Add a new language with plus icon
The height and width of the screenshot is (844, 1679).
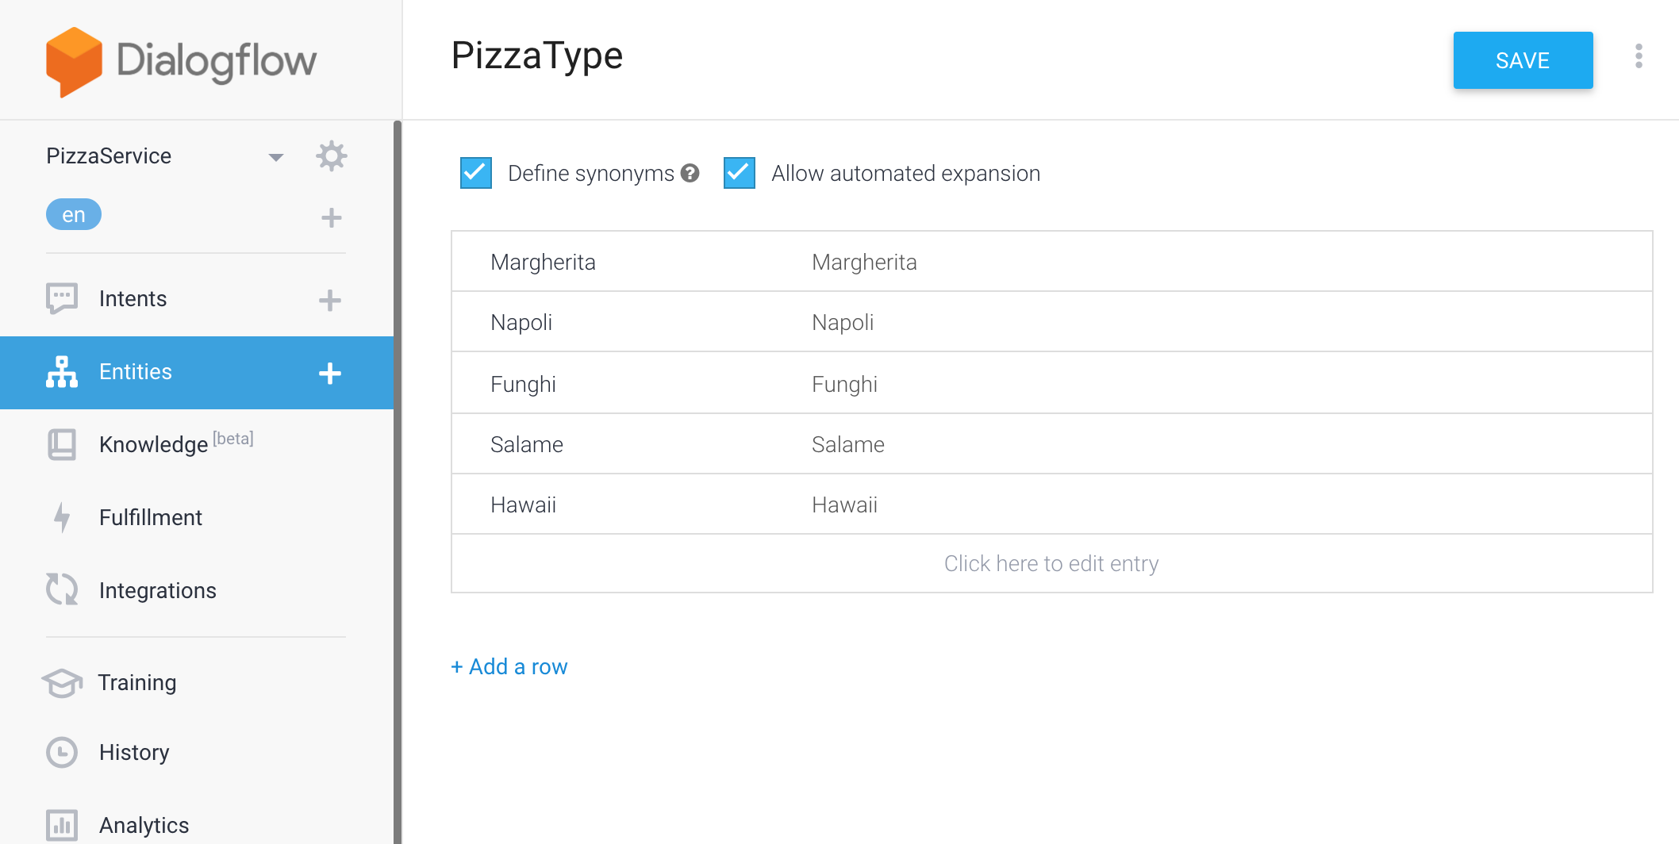pos(332,217)
